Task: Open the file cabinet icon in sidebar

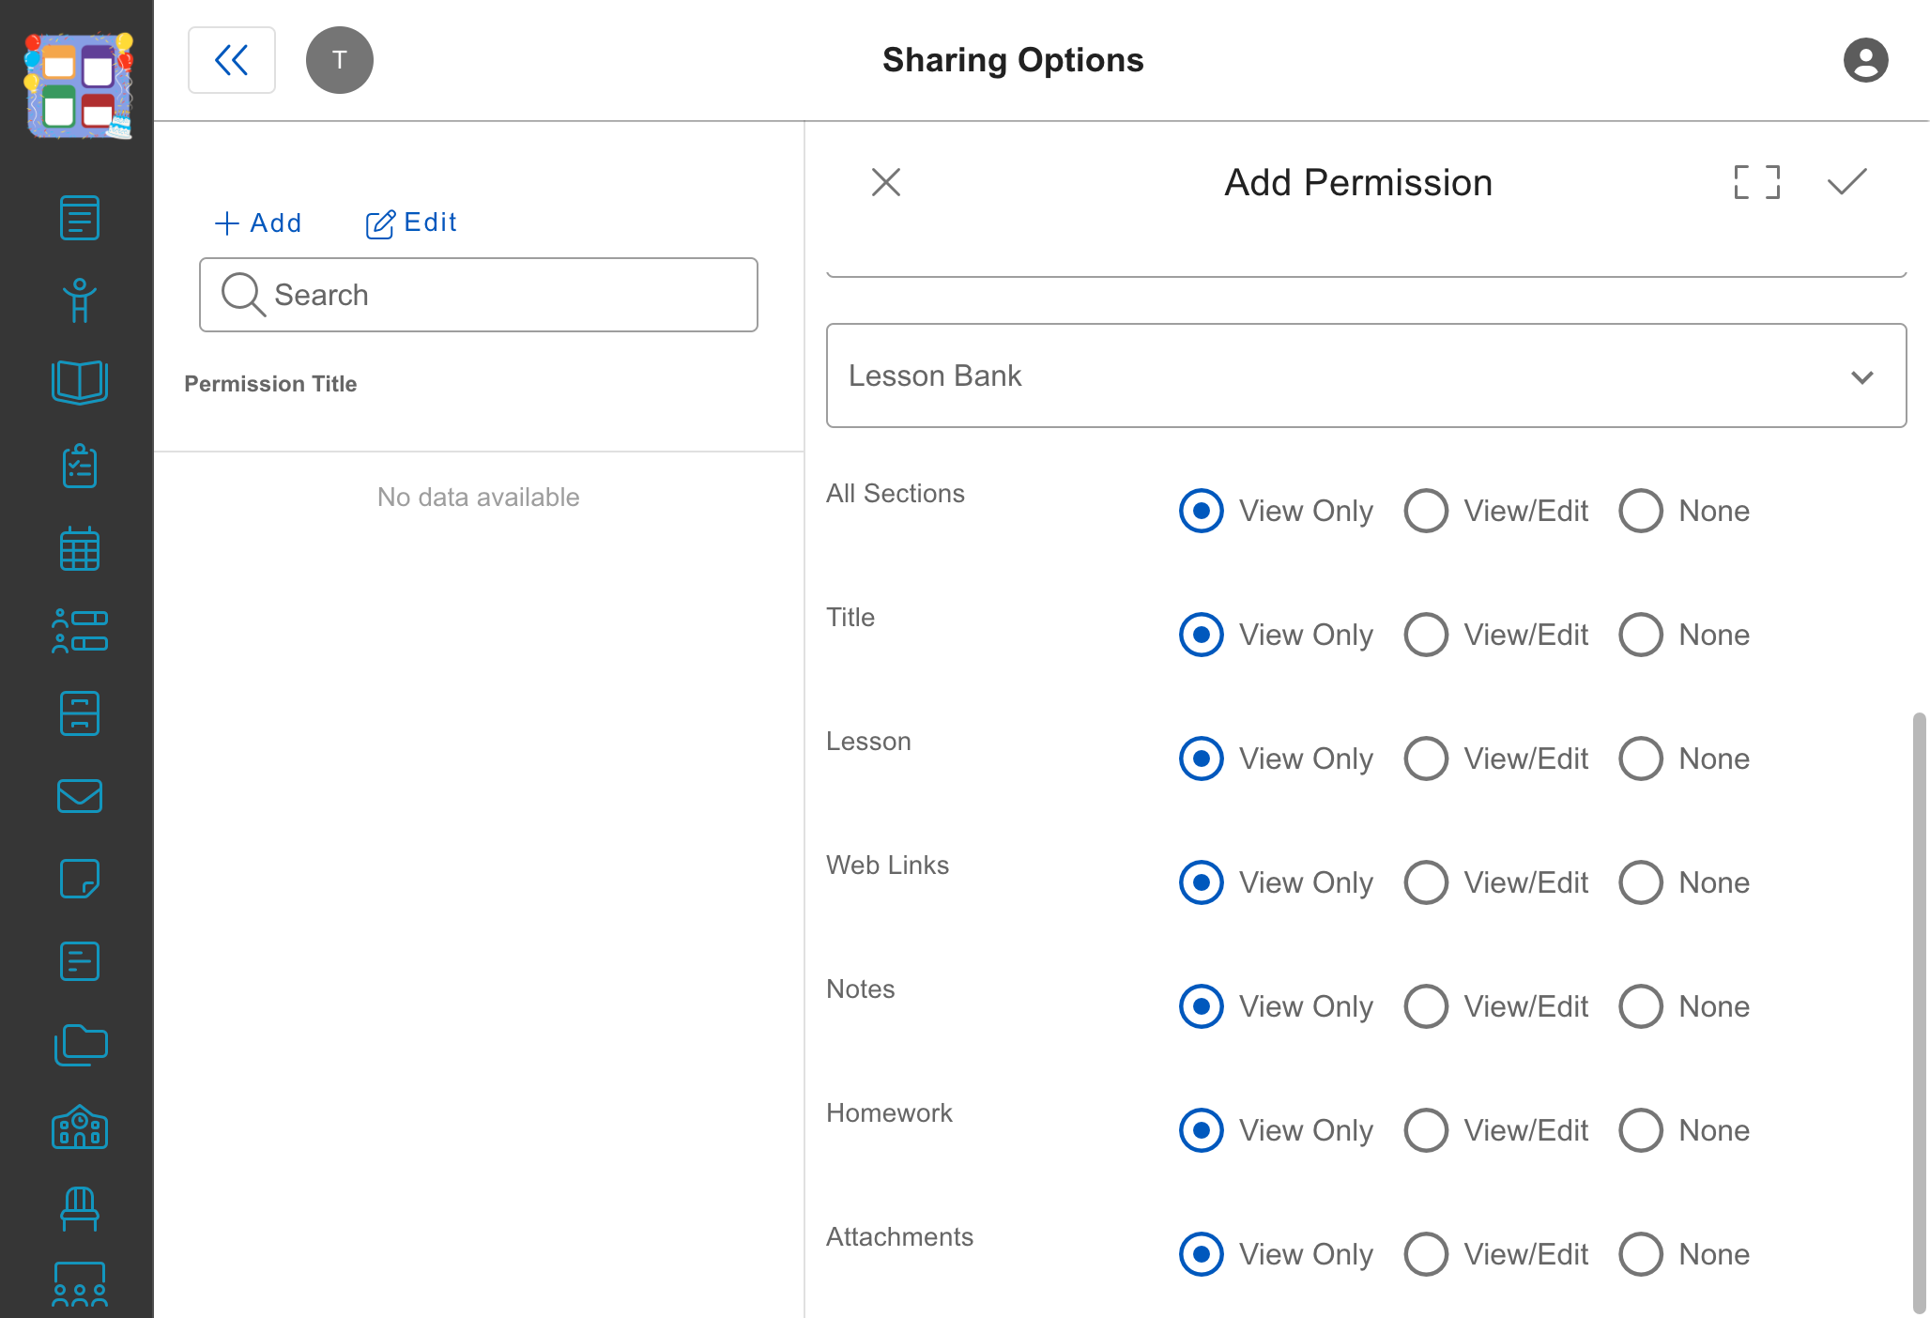Action: point(80,713)
